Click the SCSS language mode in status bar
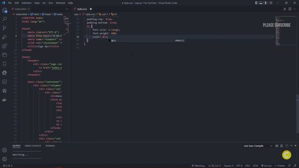This screenshot has width=299, height=168. (x=256, y=166)
